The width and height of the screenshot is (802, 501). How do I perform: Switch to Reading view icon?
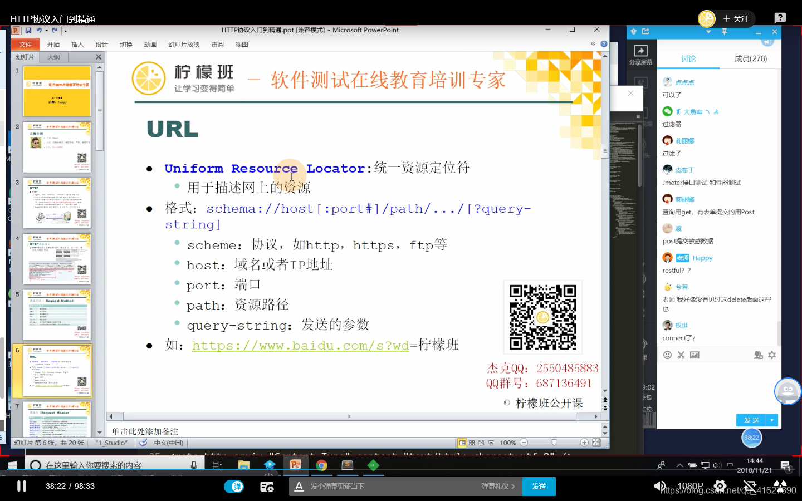point(481,443)
